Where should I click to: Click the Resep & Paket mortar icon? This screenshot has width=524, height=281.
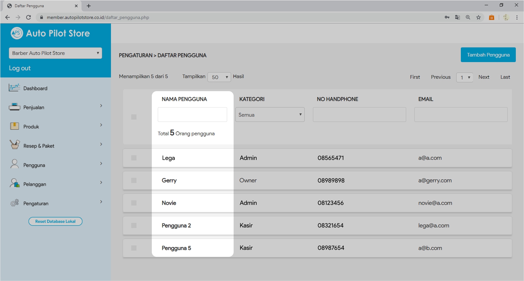[x=14, y=145]
